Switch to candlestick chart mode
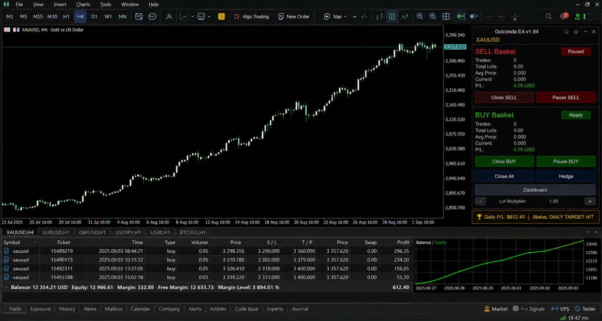Viewport: 602px width, 321px height. [392, 16]
